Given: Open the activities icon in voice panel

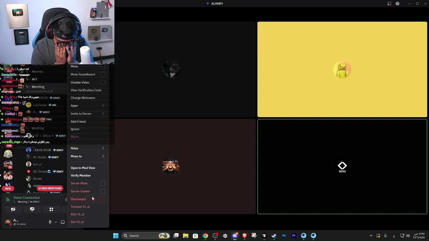Looking at the screenshot, I should [51, 209].
